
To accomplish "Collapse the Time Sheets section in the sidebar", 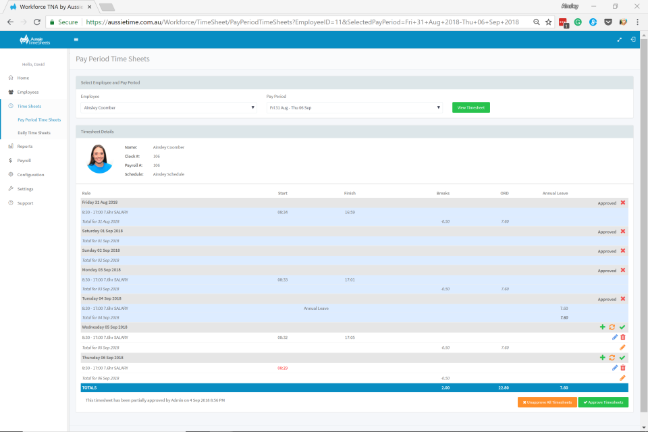I will point(28,106).
